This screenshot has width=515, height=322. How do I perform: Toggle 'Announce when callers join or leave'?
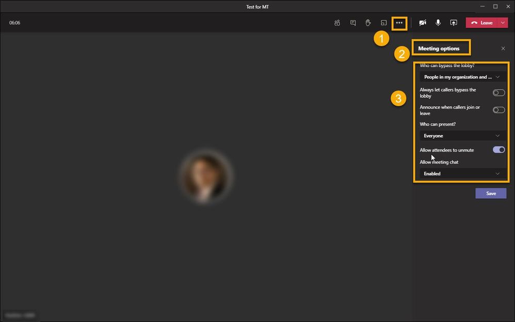pos(498,110)
